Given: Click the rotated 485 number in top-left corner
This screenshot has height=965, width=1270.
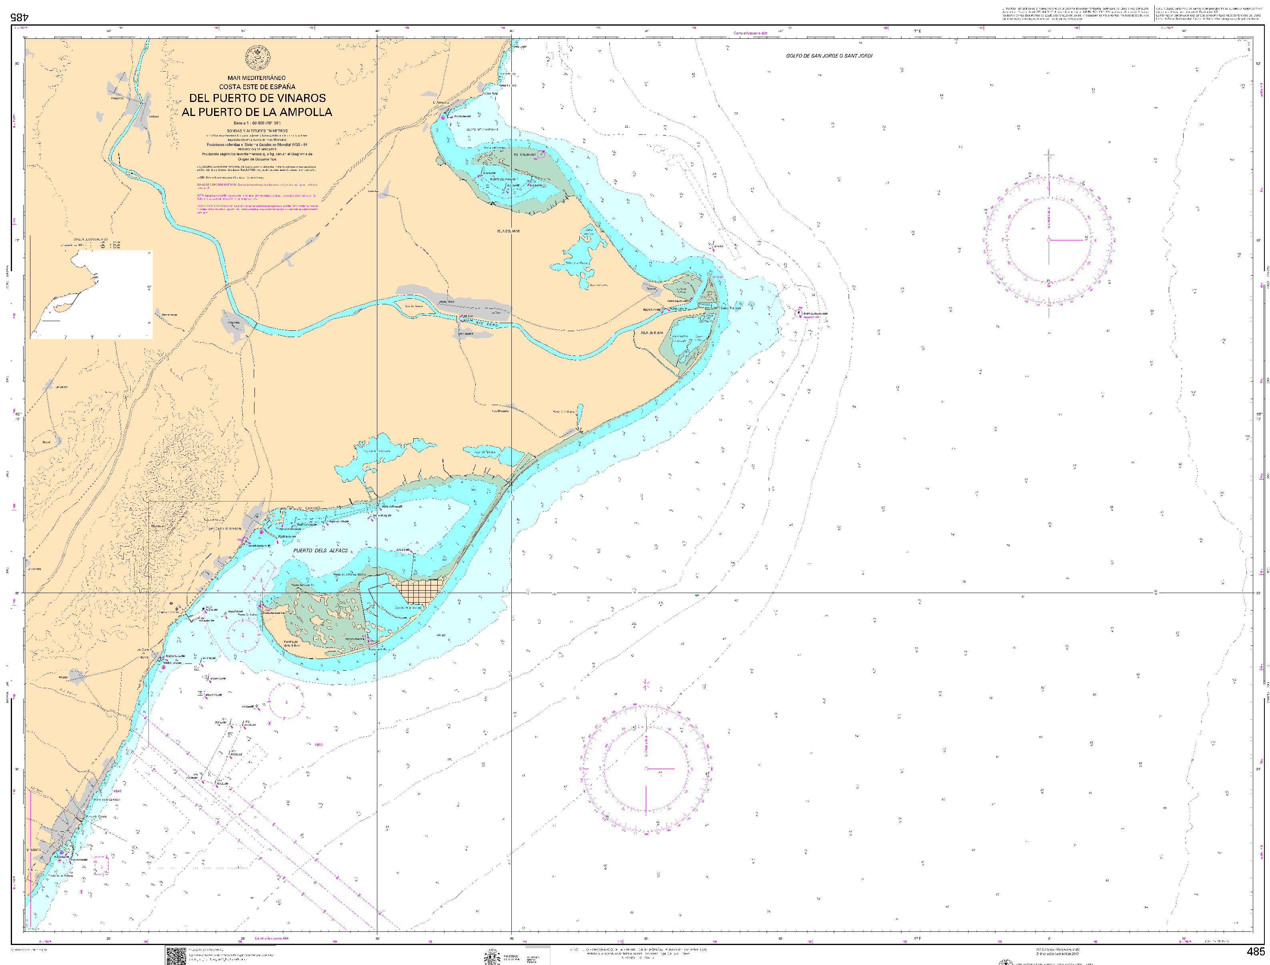Looking at the screenshot, I should coord(19,17).
